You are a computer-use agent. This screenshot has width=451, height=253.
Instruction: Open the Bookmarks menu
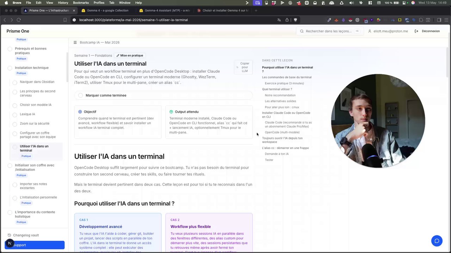(x=81, y=3)
